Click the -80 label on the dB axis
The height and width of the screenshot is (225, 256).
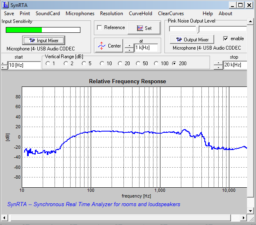(x=17, y=177)
